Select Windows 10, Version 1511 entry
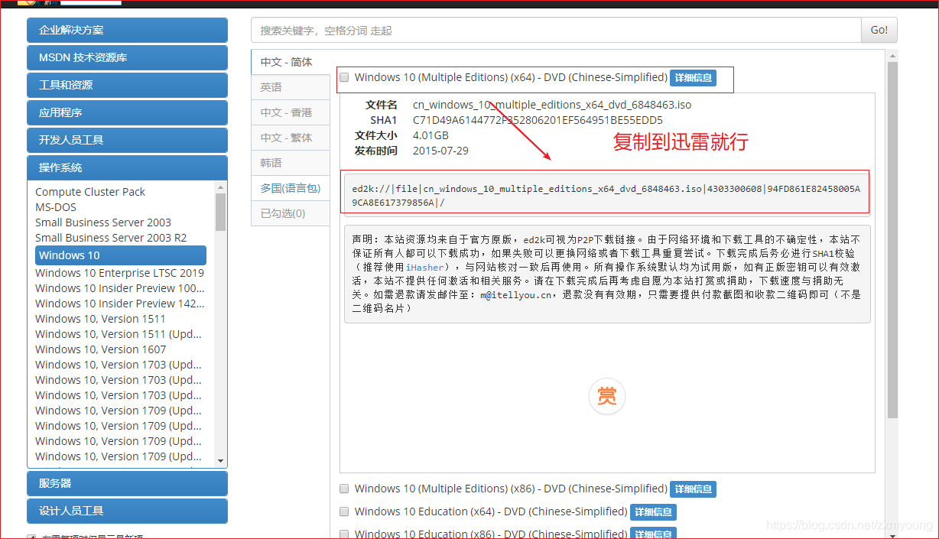The width and height of the screenshot is (939, 539). click(100, 319)
